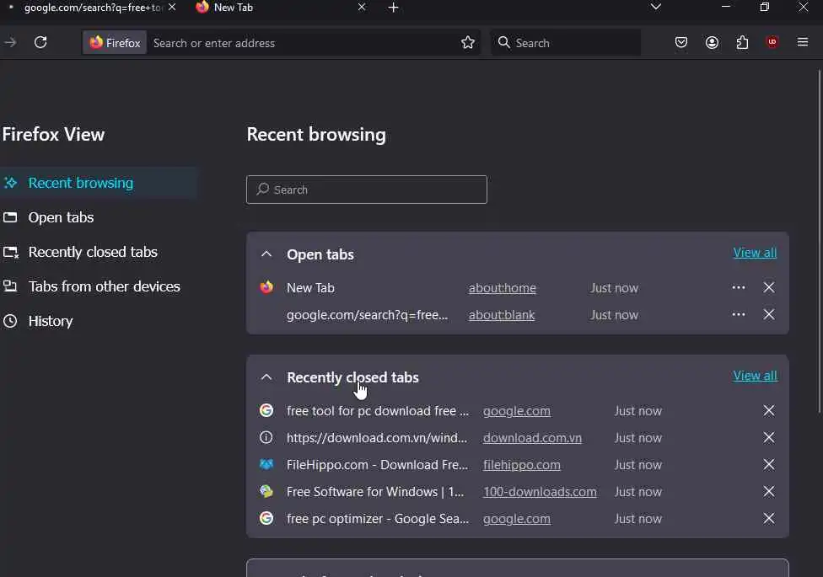Image resolution: width=823 pixels, height=577 pixels.
Task: Open the Pocket save icon
Action: tap(681, 42)
